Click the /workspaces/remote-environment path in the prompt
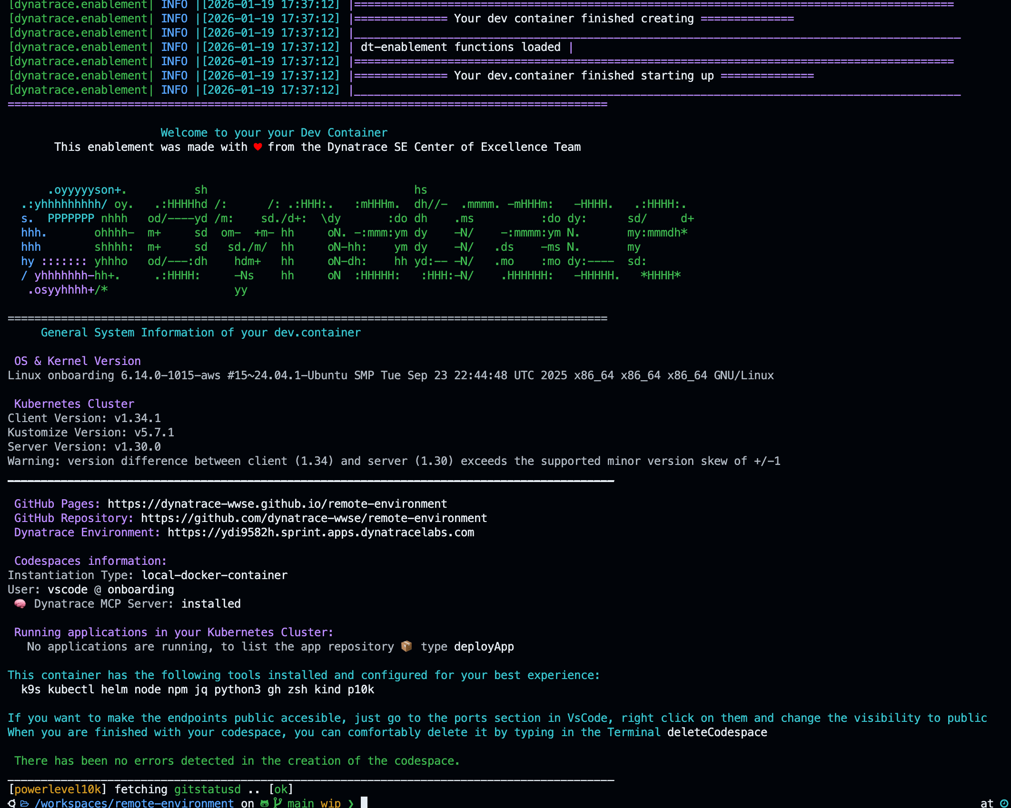The height and width of the screenshot is (808, 1011). pos(134,803)
